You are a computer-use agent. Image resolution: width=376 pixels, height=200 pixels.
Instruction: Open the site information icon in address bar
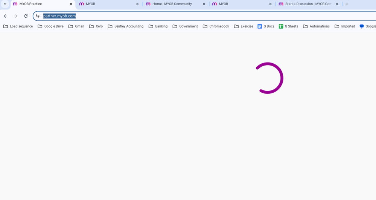[x=38, y=16]
